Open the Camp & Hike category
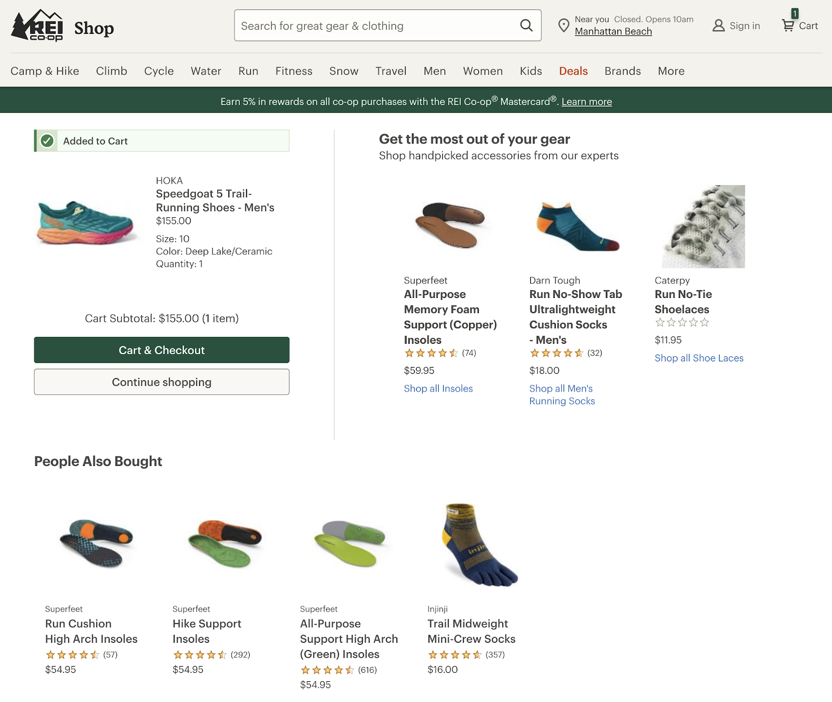 45,71
